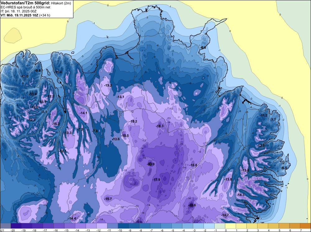Select the -20.6 temperature label
Screen dimensions: 311x232
[192, 205]
